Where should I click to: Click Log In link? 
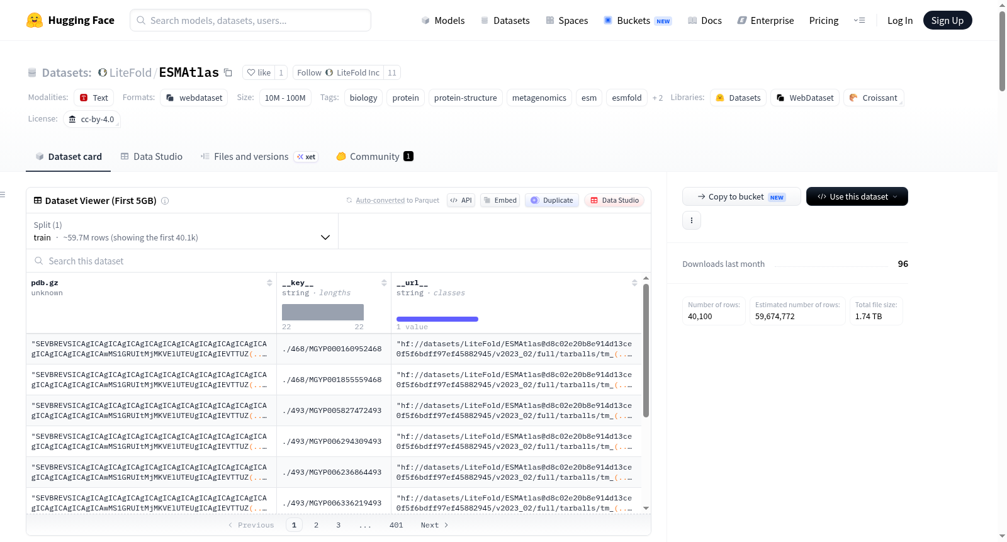click(900, 20)
